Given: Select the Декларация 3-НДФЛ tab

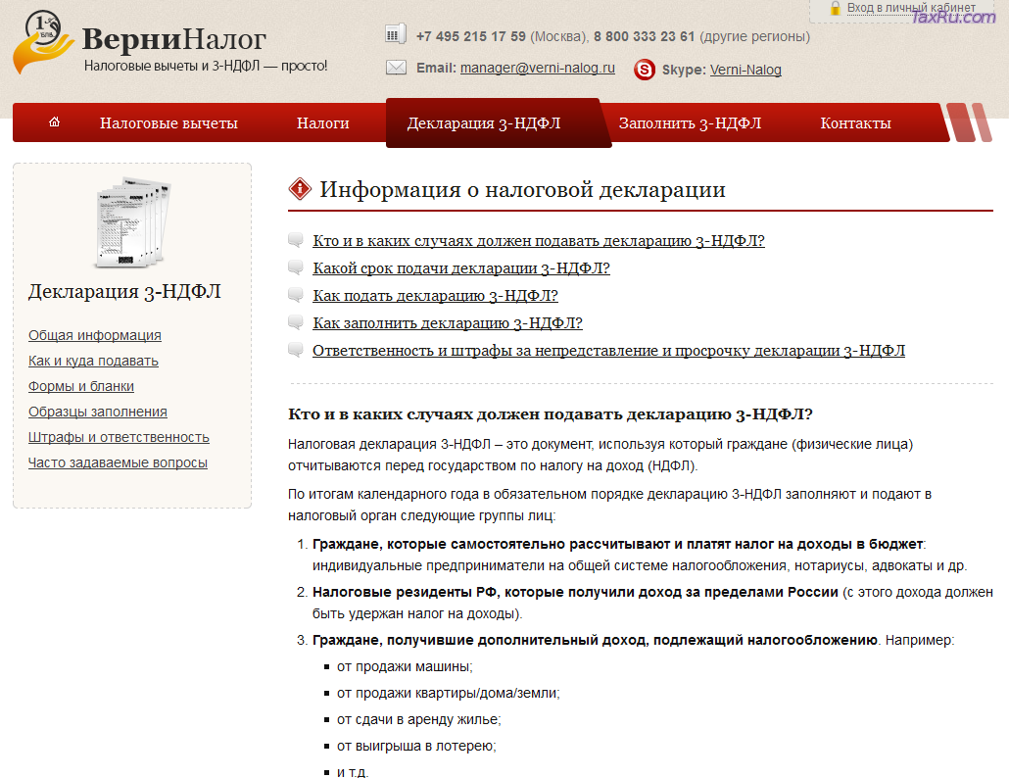Looking at the screenshot, I should [484, 123].
